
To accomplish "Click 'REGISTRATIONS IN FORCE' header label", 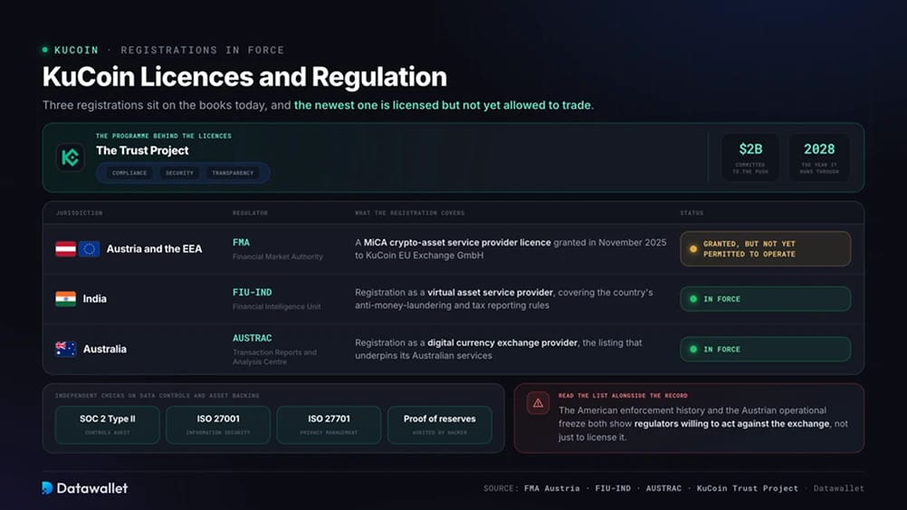I will click(x=203, y=51).
